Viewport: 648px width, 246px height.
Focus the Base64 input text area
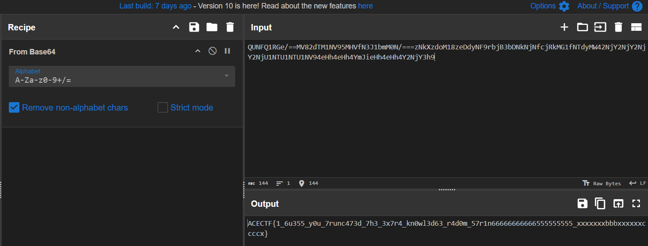(x=446, y=108)
